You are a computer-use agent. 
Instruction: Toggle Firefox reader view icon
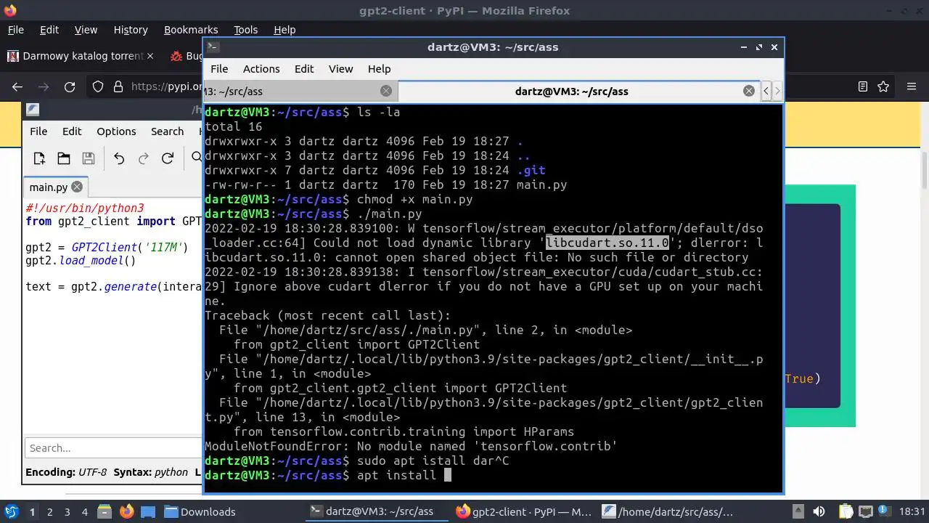point(863,87)
